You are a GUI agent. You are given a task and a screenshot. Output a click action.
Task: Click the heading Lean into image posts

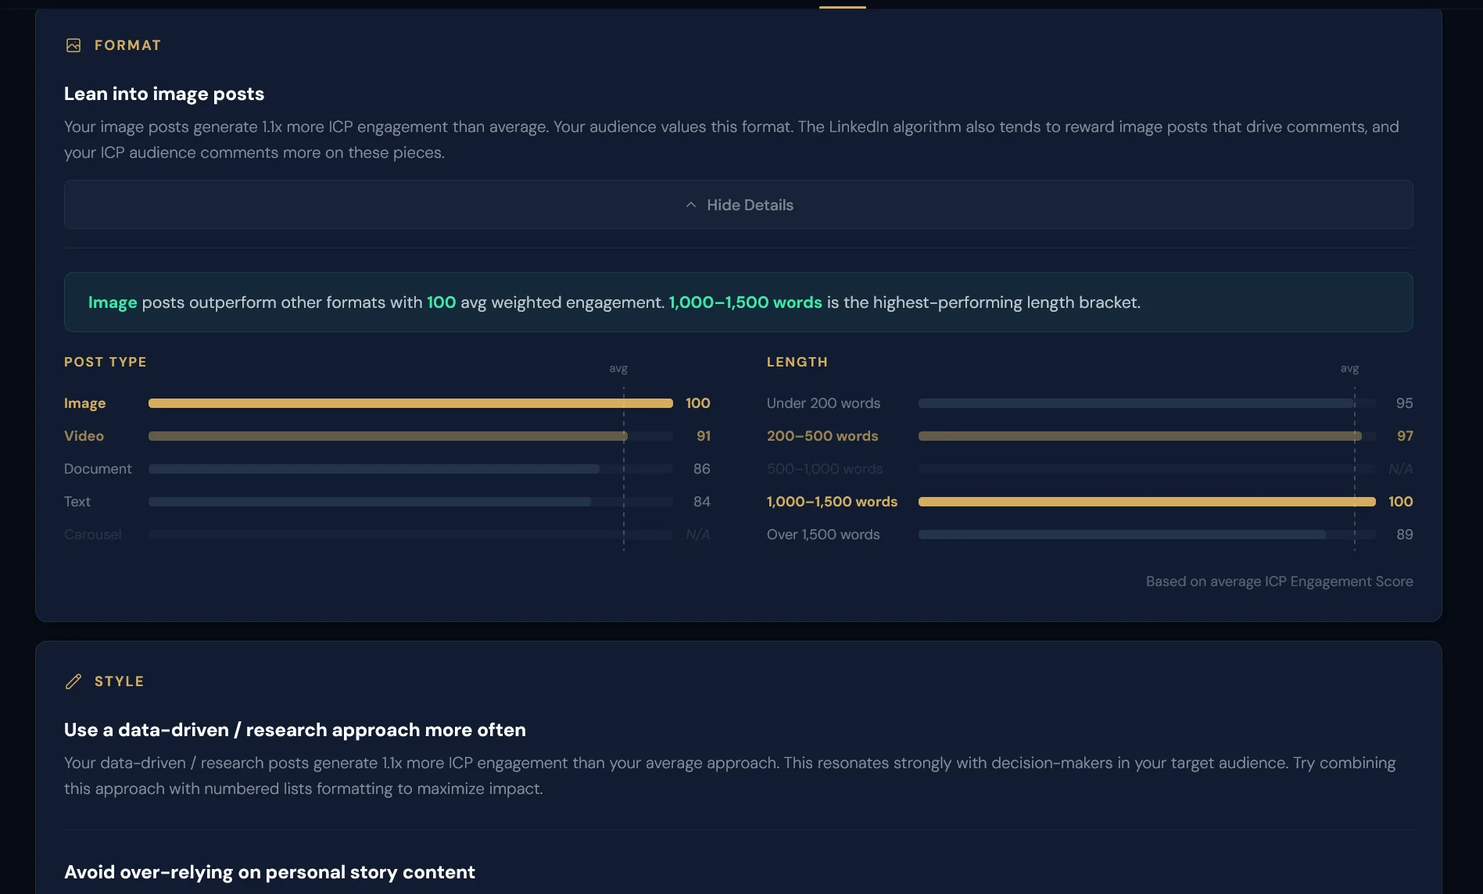pyautogui.click(x=164, y=94)
